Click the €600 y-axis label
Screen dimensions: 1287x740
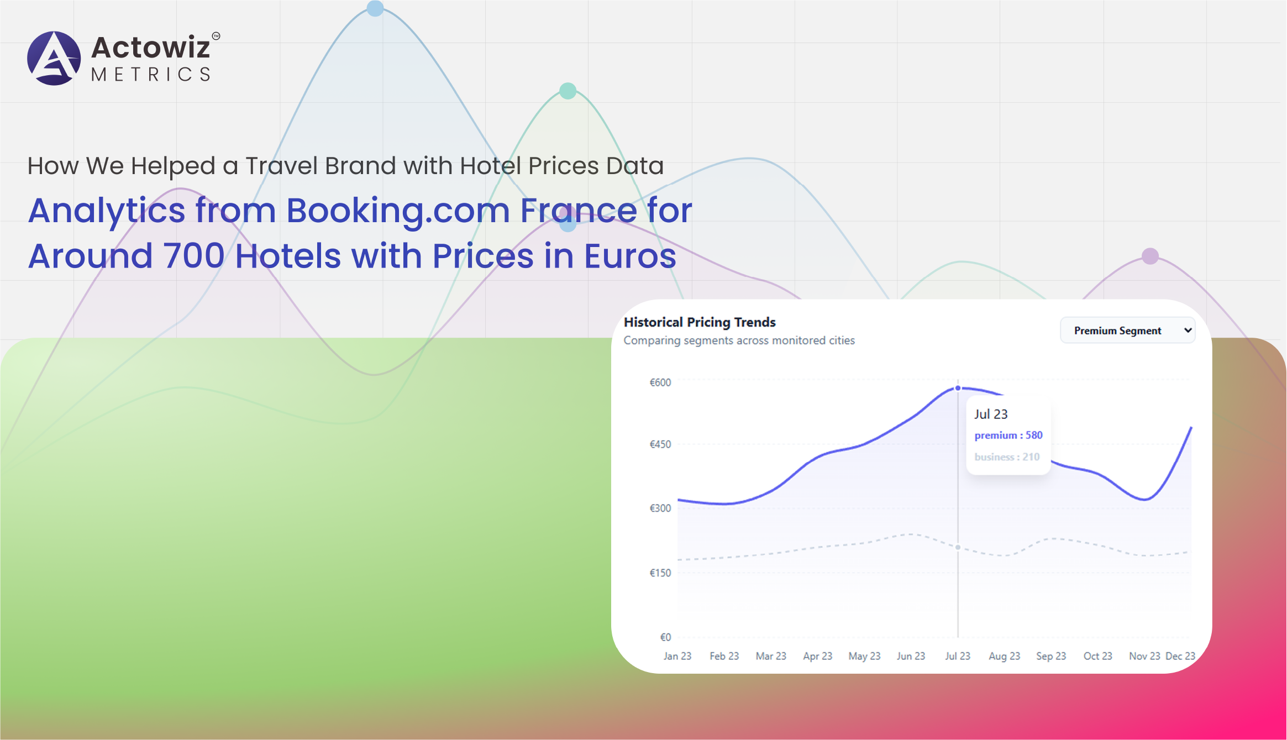[660, 382]
